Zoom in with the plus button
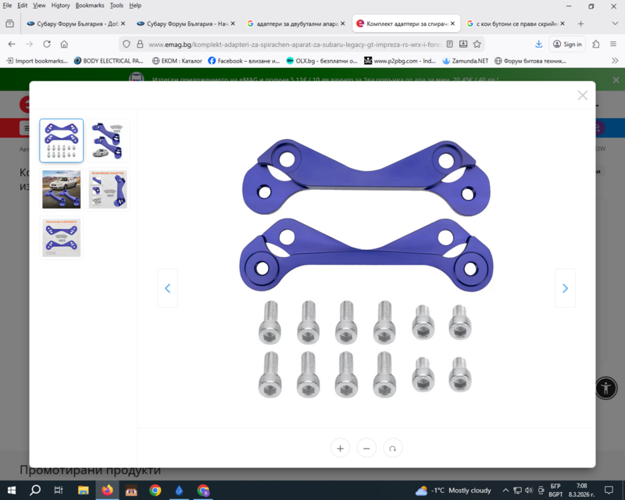 340,448
